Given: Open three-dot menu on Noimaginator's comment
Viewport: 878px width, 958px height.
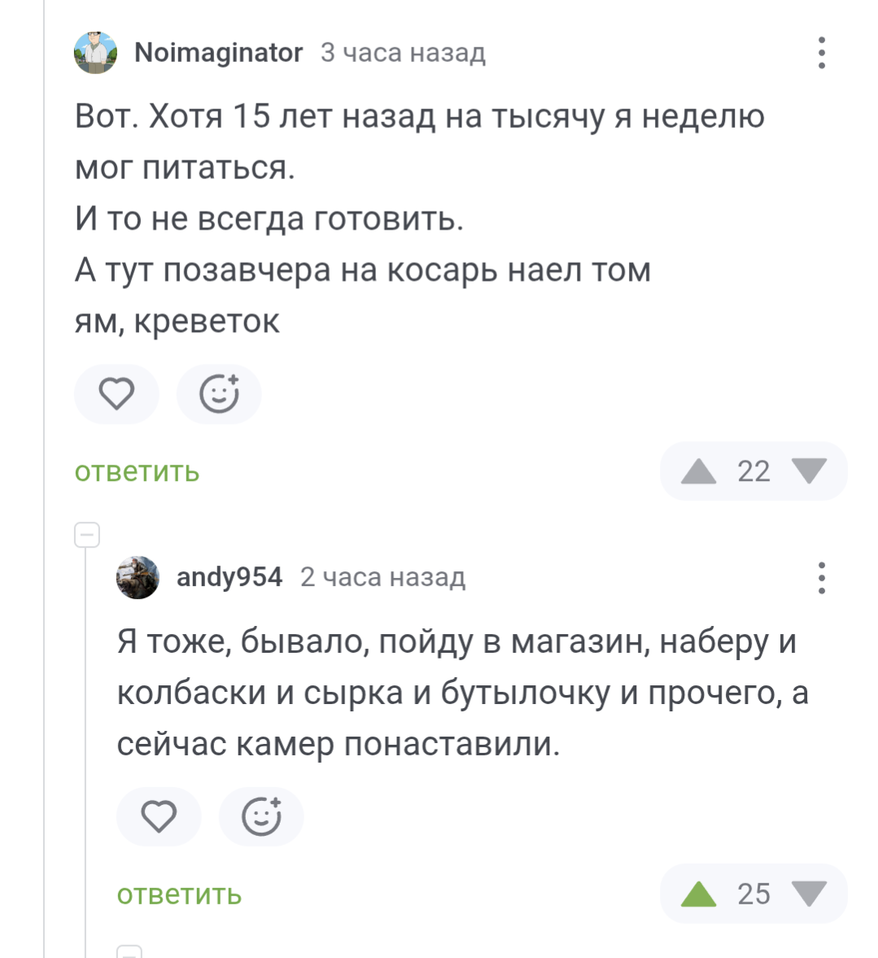Looking at the screenshot, I should point(822,53).
